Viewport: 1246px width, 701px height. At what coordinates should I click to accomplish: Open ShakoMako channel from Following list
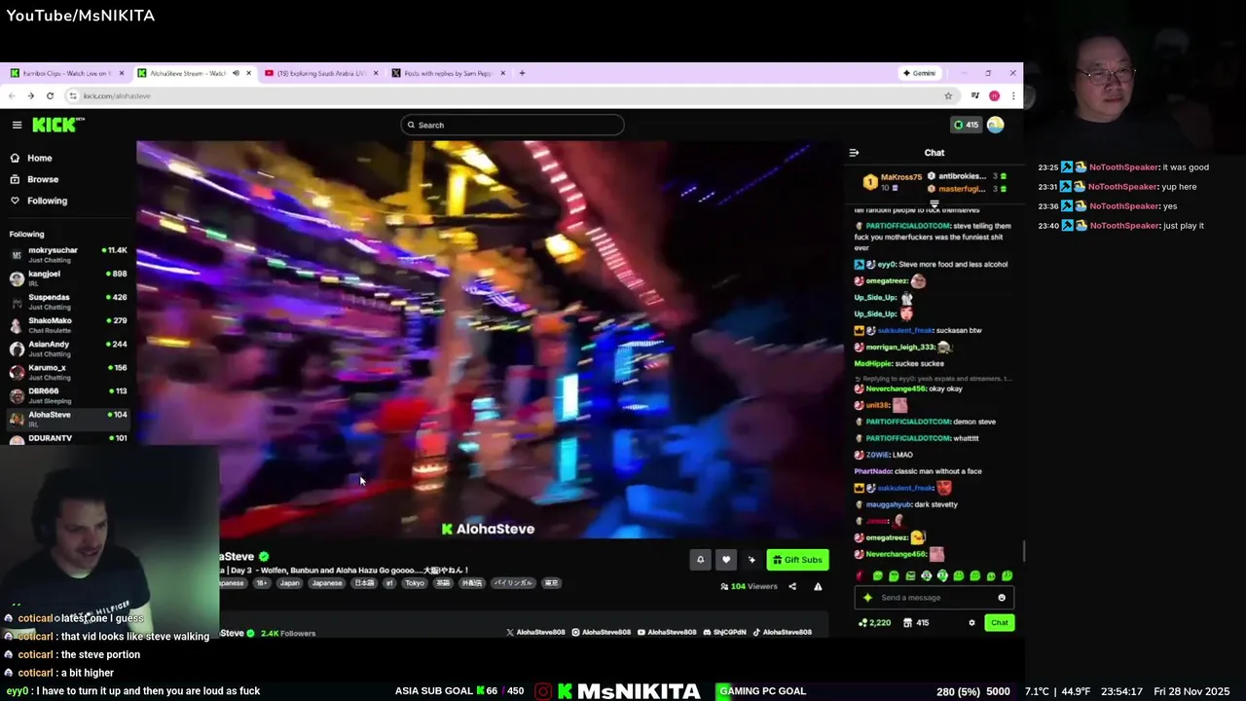click(x=68, y=324)
